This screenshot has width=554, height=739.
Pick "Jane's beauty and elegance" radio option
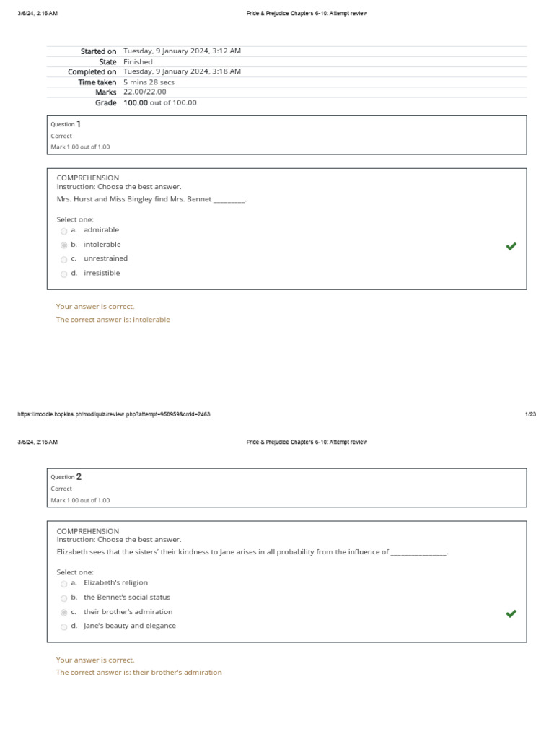64,626
